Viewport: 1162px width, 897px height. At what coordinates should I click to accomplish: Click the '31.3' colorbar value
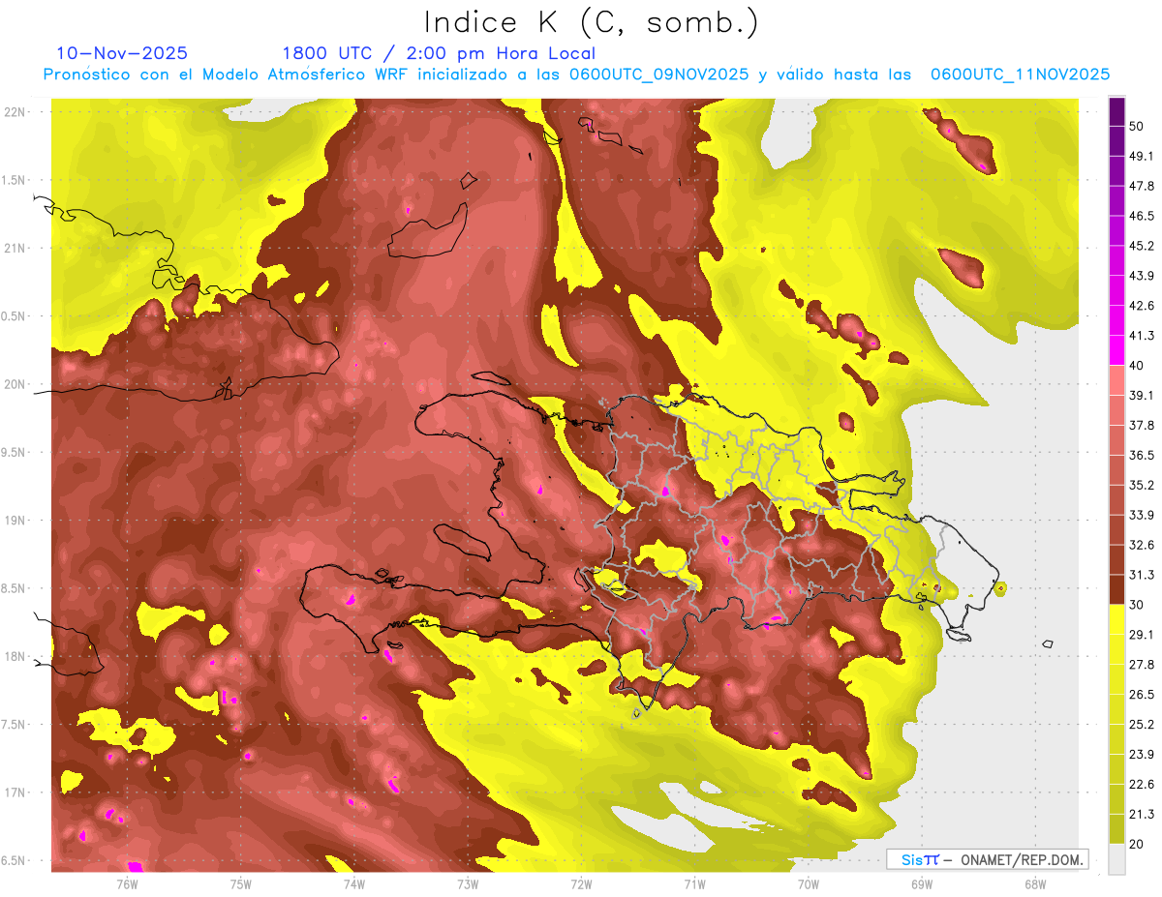pyautogui.click(x=1141, y=575)
